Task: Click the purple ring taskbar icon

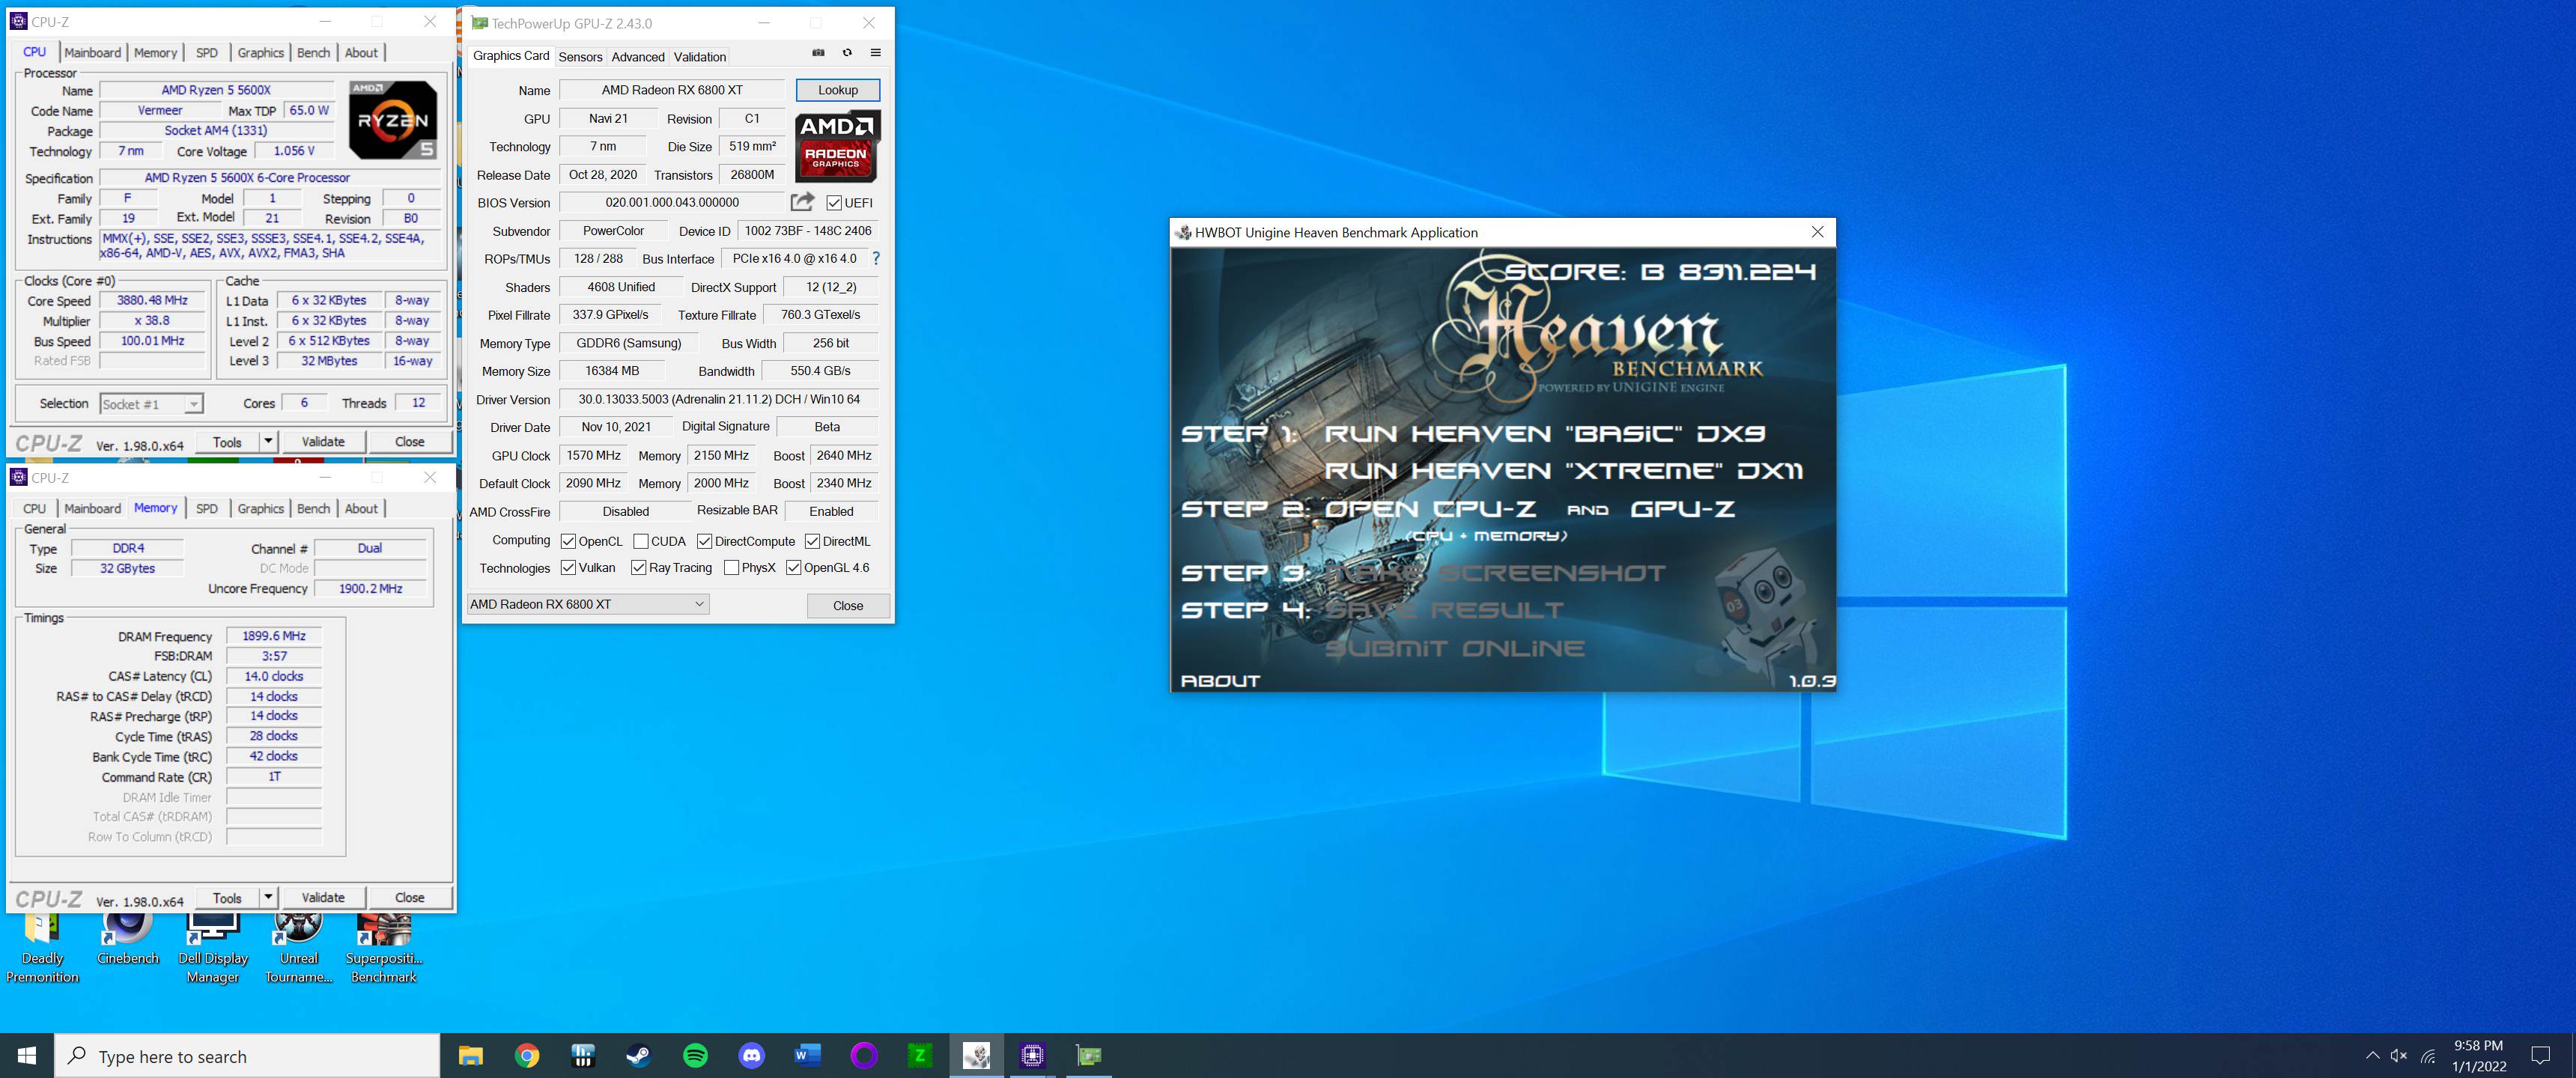Action: tap(864, 1055)
